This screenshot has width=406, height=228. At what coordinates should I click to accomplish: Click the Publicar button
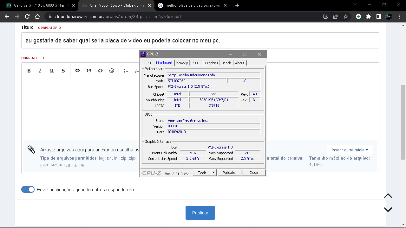coord(200,213)
